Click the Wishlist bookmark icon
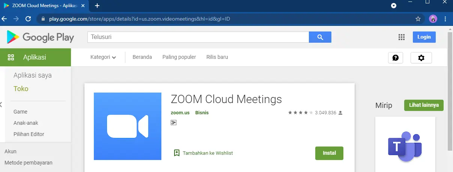The image size is (453, 172). tap(177, 153)
